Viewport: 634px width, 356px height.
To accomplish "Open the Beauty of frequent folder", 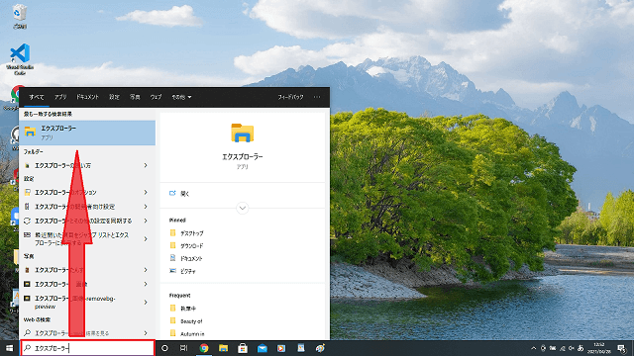I will pyautogui.click(x=186, y=321).
